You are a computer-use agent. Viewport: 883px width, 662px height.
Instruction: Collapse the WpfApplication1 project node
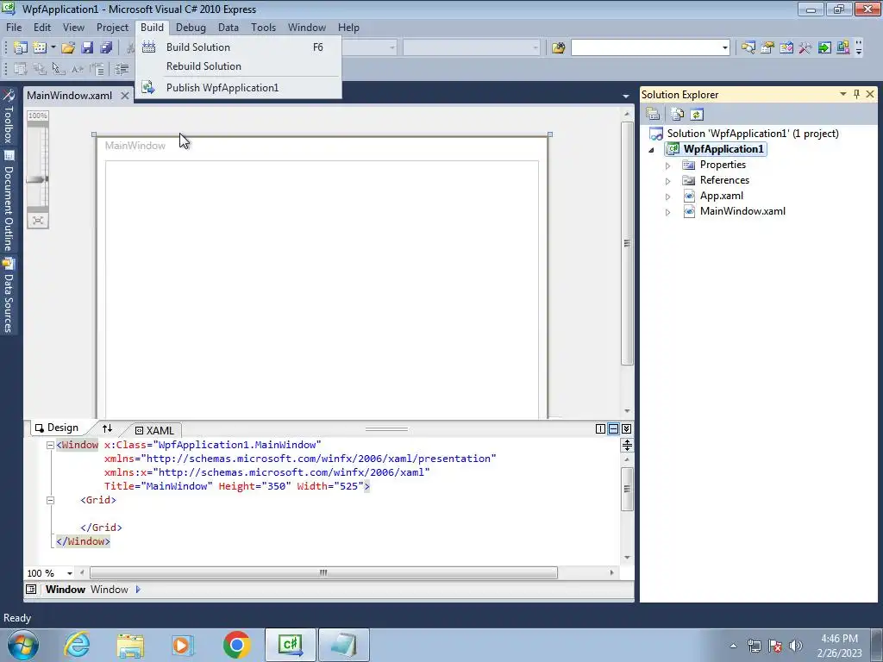pyautogui.click(x=652, y=150)
